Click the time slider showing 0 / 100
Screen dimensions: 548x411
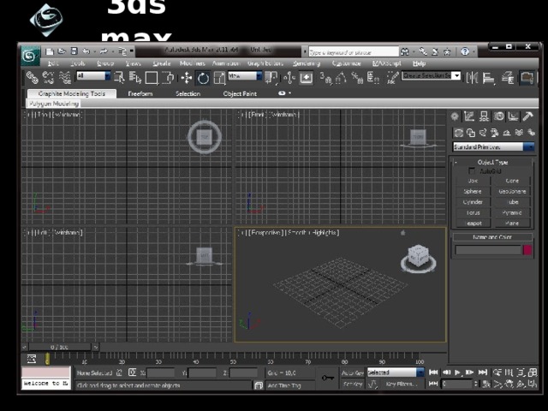(x=60, y=347)
